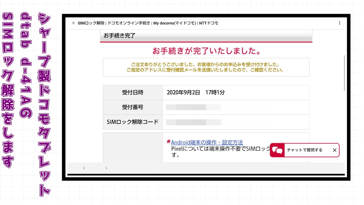
Task: Navigate back with the left chevron arrow
Action: (x=84, y=168)
